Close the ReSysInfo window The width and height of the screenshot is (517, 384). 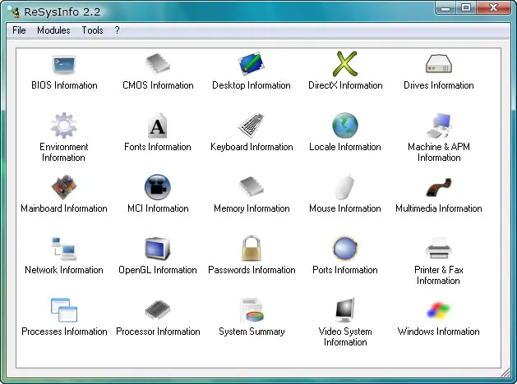pos(493,8)
